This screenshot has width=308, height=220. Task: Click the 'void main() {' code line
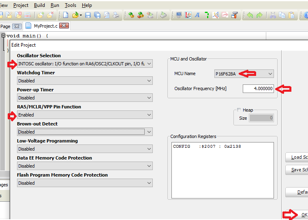(27, 36)
